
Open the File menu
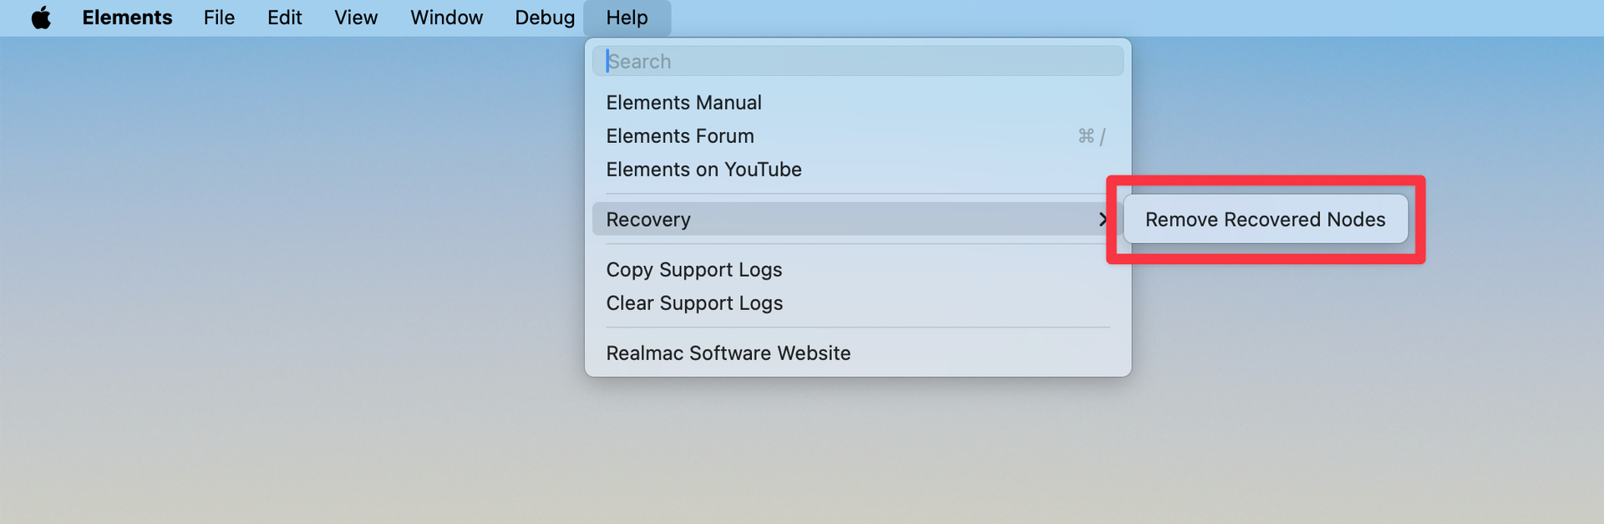(x=219, y=18)
